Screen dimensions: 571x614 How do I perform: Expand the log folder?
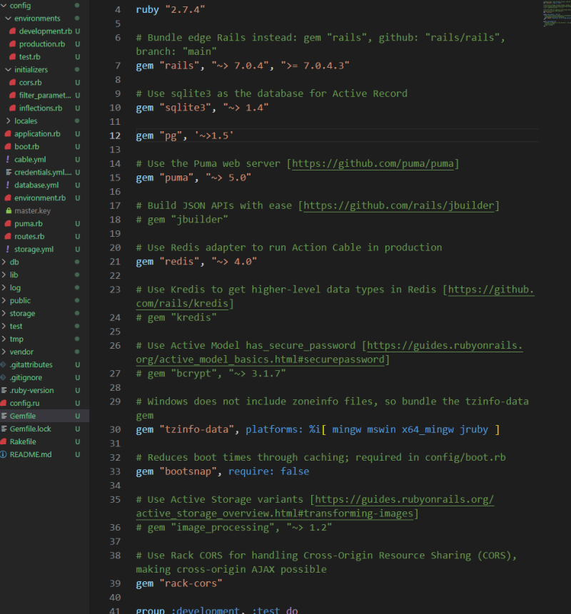click(x=4, y=287)
